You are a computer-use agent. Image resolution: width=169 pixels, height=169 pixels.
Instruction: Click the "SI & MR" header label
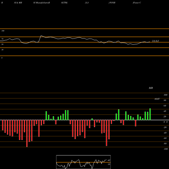(18, 3)
